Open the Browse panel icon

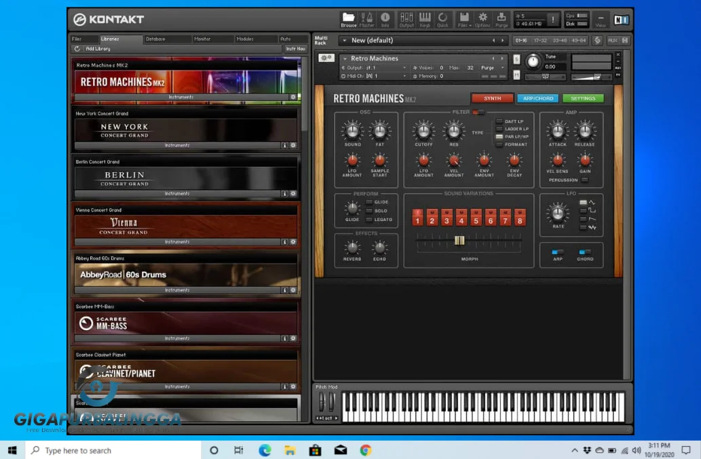click(x=348, y=19)
